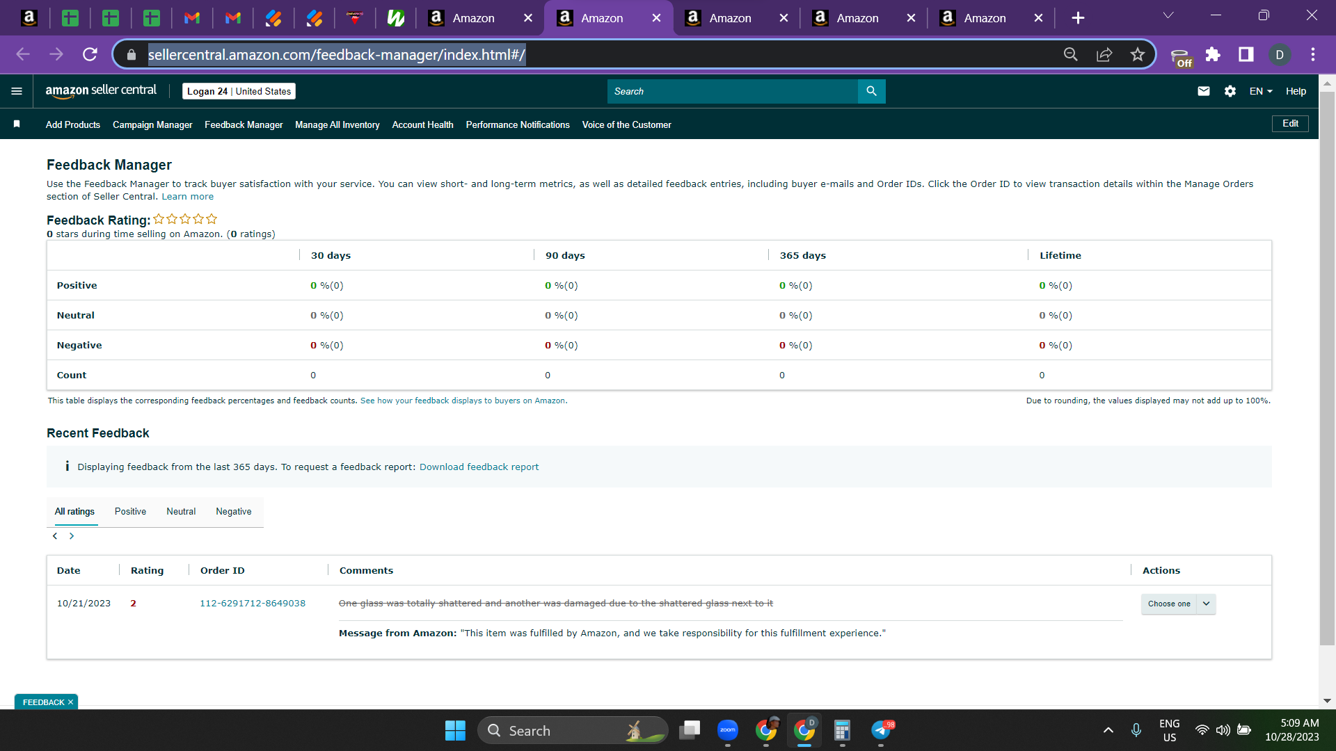Click the browser forward arrow

click(x=56, y=54)
